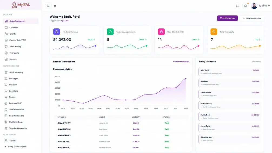Screen dimensions: 272x153
Task: Open the Latest Onboarded link
Action: point(181,62)
